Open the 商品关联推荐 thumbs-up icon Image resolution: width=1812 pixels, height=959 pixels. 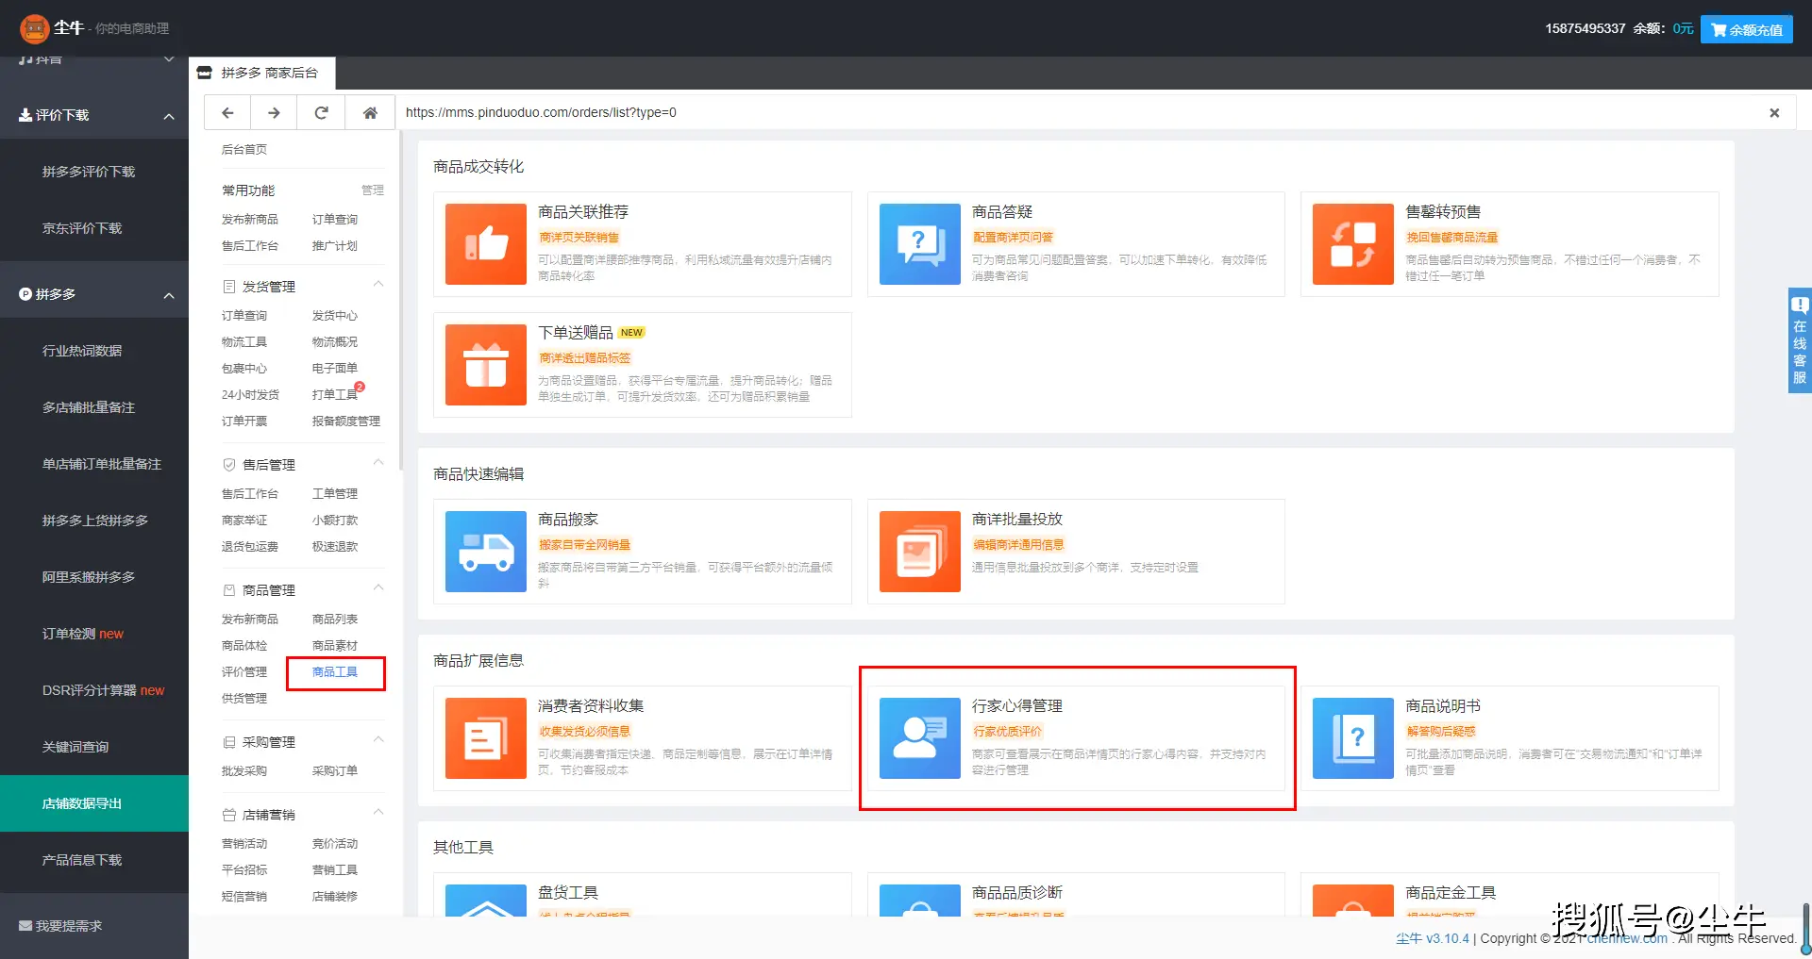click(486, 244)
